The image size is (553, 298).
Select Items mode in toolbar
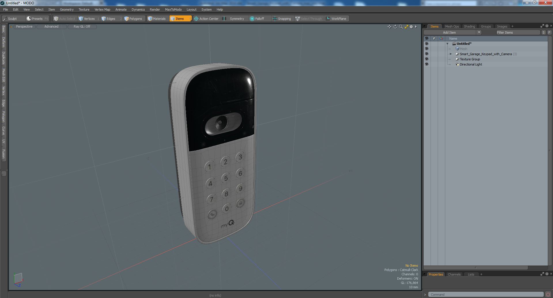[x=180, y=19]
